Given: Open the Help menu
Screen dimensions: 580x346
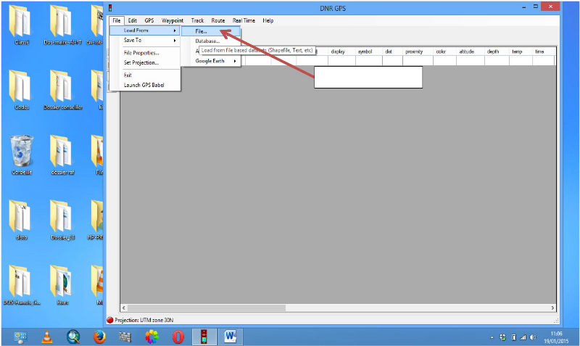Looking at the screenshot, I should point(268,20).
